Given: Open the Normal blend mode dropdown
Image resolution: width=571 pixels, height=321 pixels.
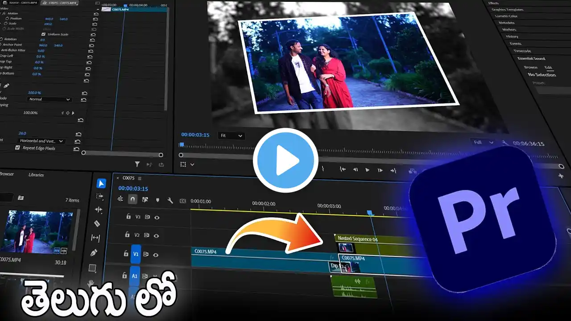Looking at the screenshot, I should 49,99.
